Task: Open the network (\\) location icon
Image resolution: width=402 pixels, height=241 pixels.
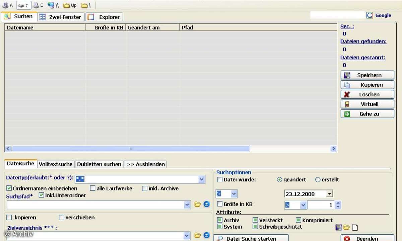Action: tap(53, 5)
